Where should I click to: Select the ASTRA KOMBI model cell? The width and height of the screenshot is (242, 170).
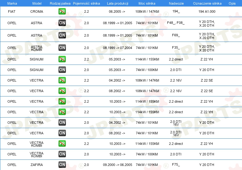pyautogui.click(x=37, y=48)
